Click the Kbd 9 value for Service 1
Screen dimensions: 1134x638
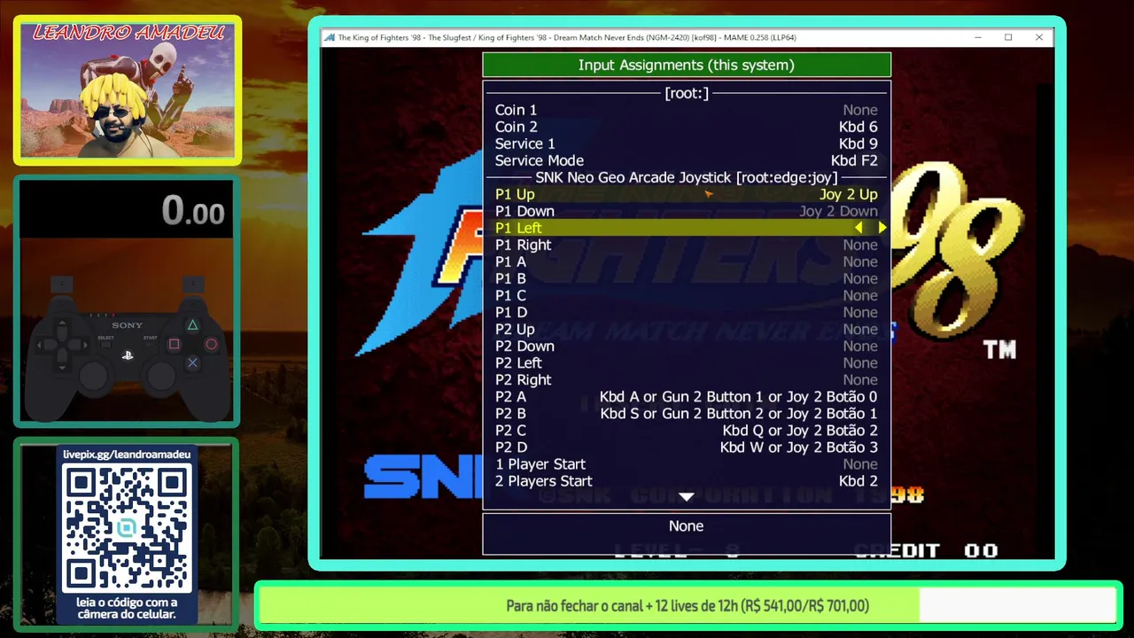tap(858, 144)
